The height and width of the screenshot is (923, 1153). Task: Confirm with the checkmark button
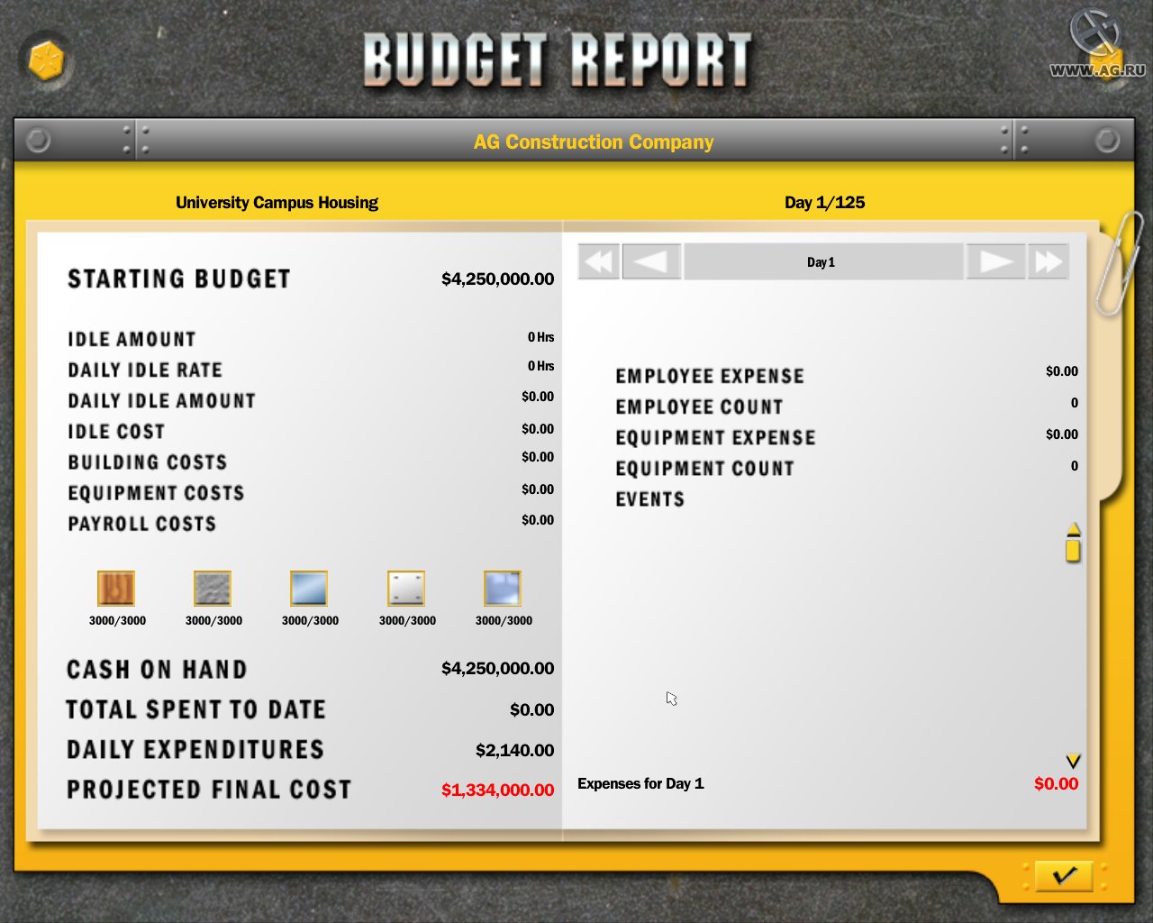click(x=1064, y=875)
